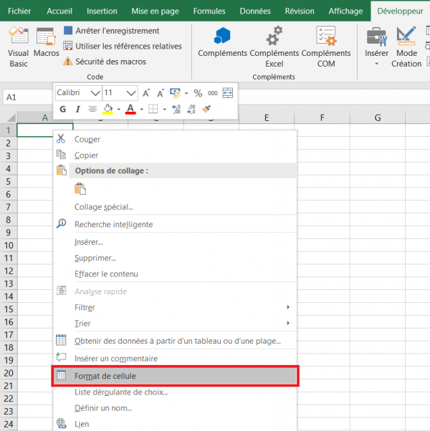The width and height of the screenshot is (430, 431).
Task: Click the merge and center icon
Action: (227, 93)
